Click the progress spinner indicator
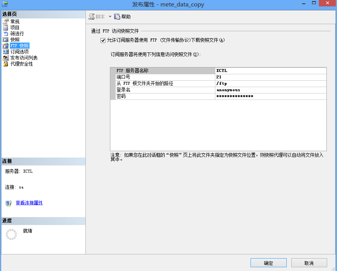 11,234
